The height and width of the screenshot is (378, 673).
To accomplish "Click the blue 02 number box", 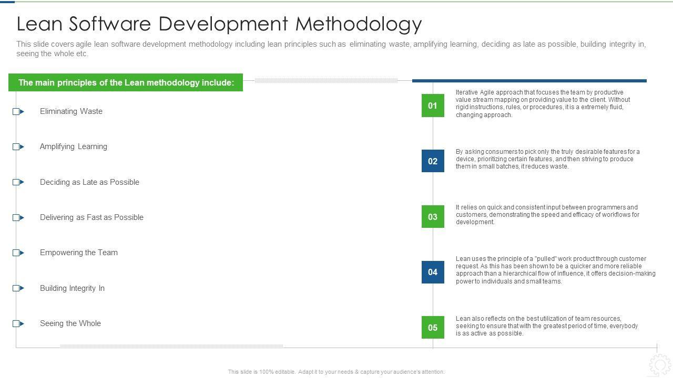I will [433, 161].
